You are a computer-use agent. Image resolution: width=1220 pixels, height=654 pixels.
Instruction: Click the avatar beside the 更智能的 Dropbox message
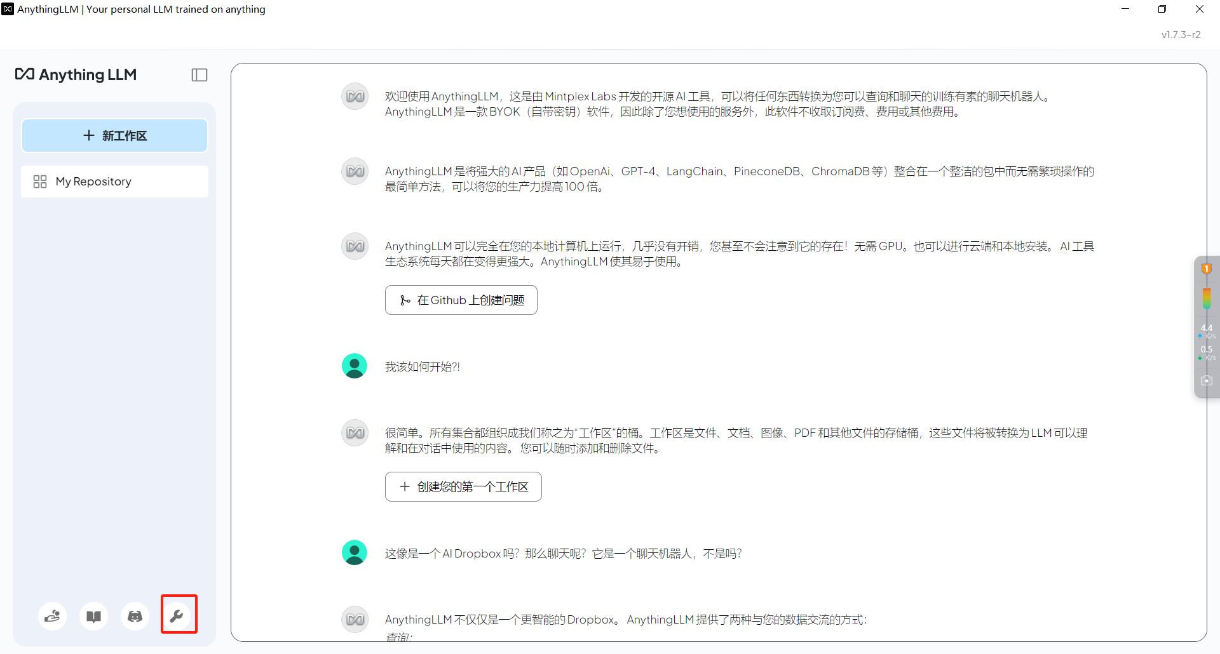[355, 620]
